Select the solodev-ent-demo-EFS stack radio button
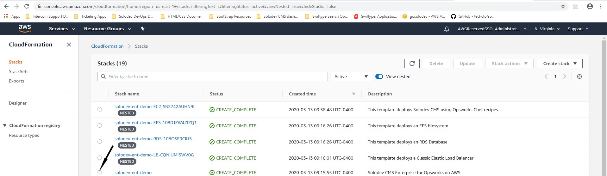The width and height of the screenshot is (607, 176). pos(100,125)
